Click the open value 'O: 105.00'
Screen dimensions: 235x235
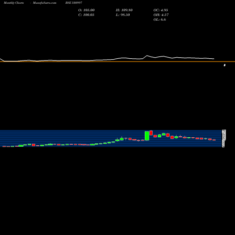pyautogui.click(x=86, y=10)
